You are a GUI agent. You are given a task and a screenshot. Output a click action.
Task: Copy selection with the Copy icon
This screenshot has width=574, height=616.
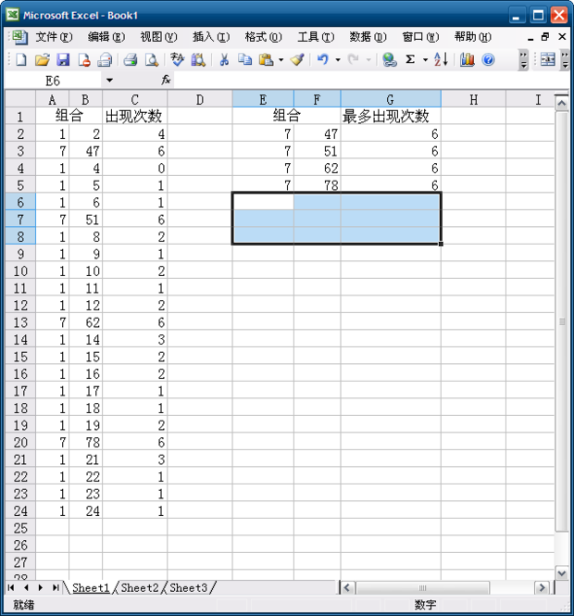tap(245, 59)
